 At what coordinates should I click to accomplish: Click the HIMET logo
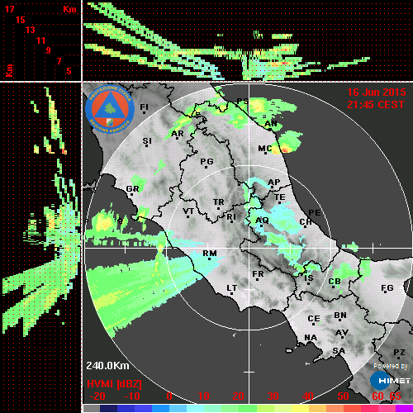click(x=391, y=381)
